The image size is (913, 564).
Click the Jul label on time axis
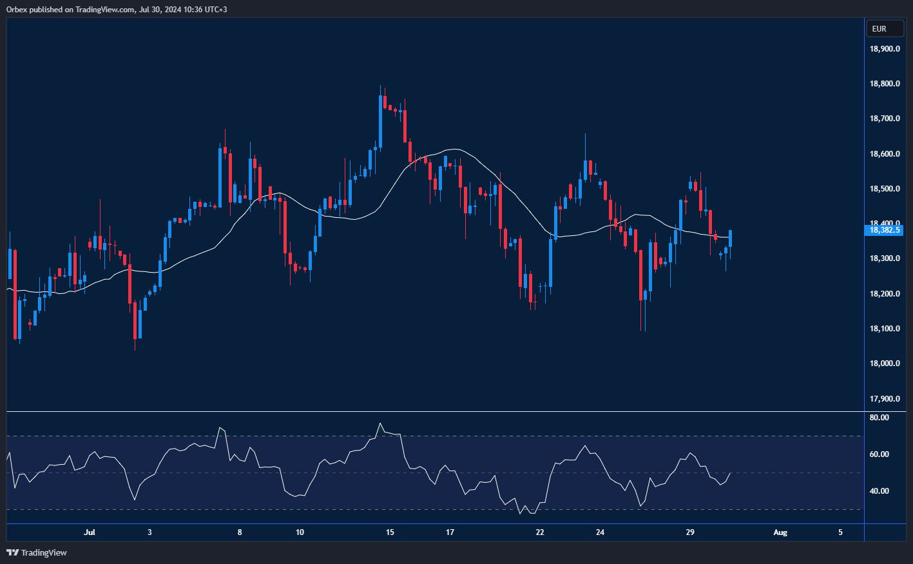(90, 532)
